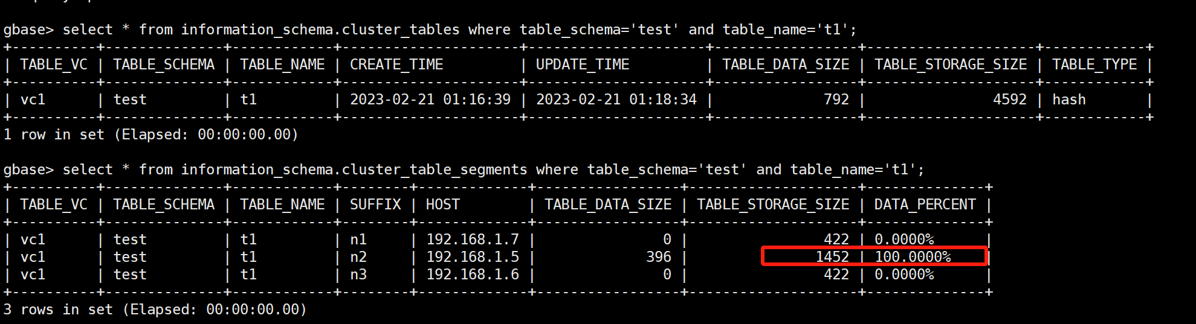The width and height of the screenshot is (1196, 324).
Task: Click the create time 2023-02-21 01:16:39
Action: point(430,100)
